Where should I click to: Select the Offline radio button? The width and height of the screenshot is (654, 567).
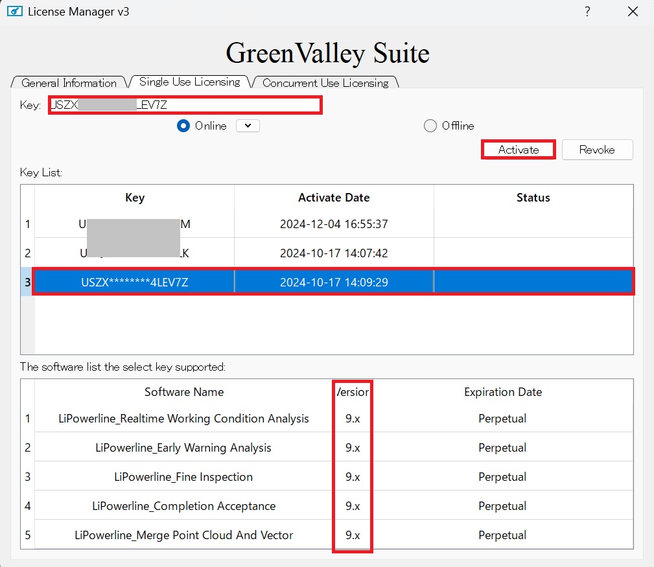pyautogui.click(x=430, y=126)
